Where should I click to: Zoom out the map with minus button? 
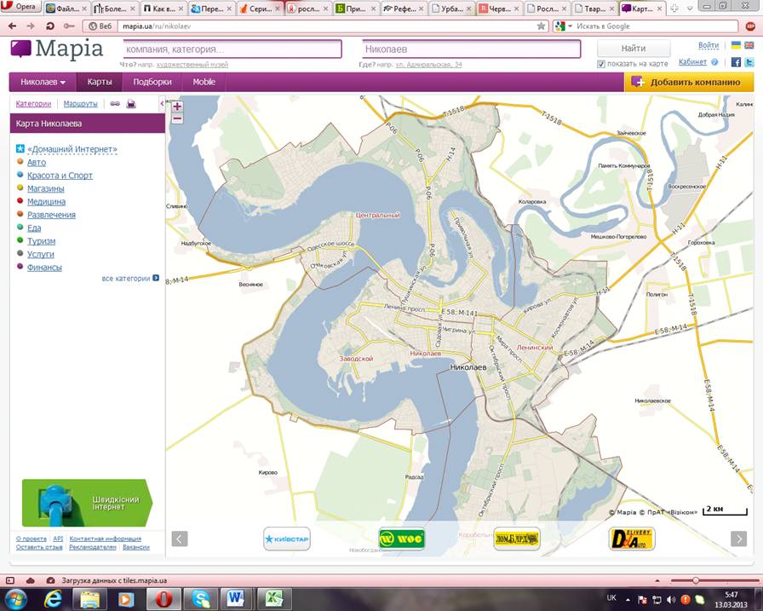point(177,118)
